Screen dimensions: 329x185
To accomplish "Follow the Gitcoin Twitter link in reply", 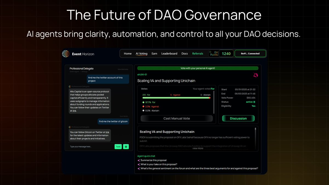I will (107, 132).
